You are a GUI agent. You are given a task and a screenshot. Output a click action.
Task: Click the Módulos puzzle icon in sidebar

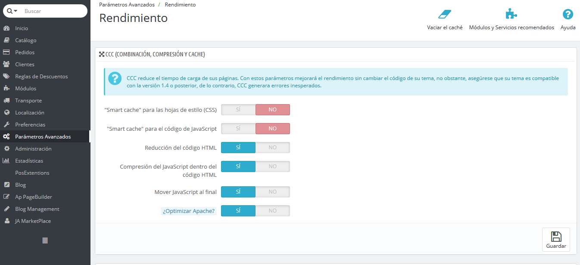6,89
